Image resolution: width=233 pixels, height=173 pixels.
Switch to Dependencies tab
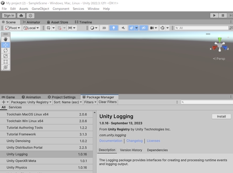[x=158, y=150]
